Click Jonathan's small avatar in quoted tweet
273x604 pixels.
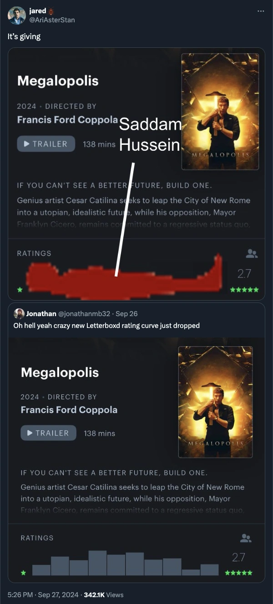tap(19, 314)
